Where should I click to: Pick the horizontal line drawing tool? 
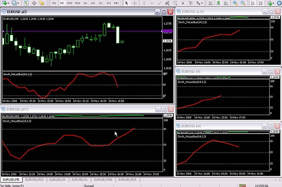point(152,3)
